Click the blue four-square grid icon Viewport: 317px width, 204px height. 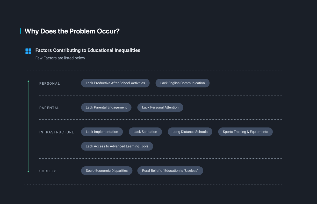(28, 51)
